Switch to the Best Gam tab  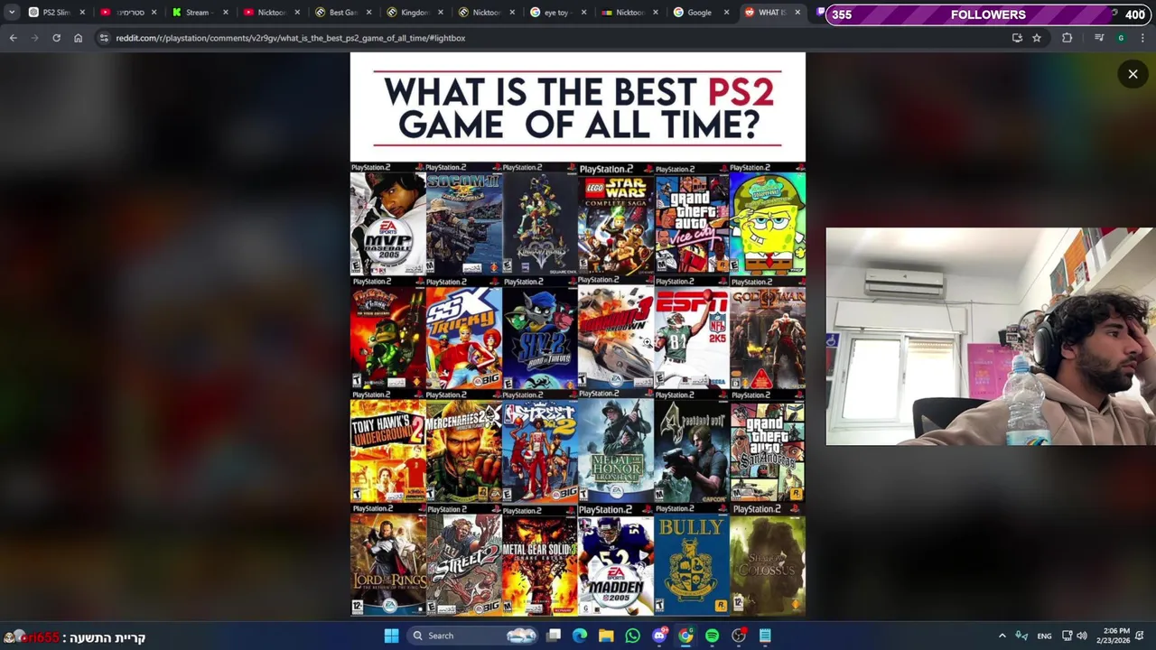342,13
